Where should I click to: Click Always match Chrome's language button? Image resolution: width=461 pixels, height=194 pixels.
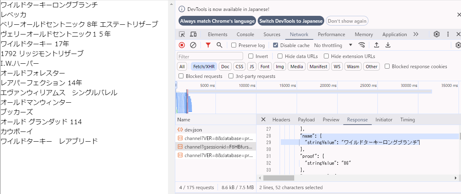click(217, 21)
